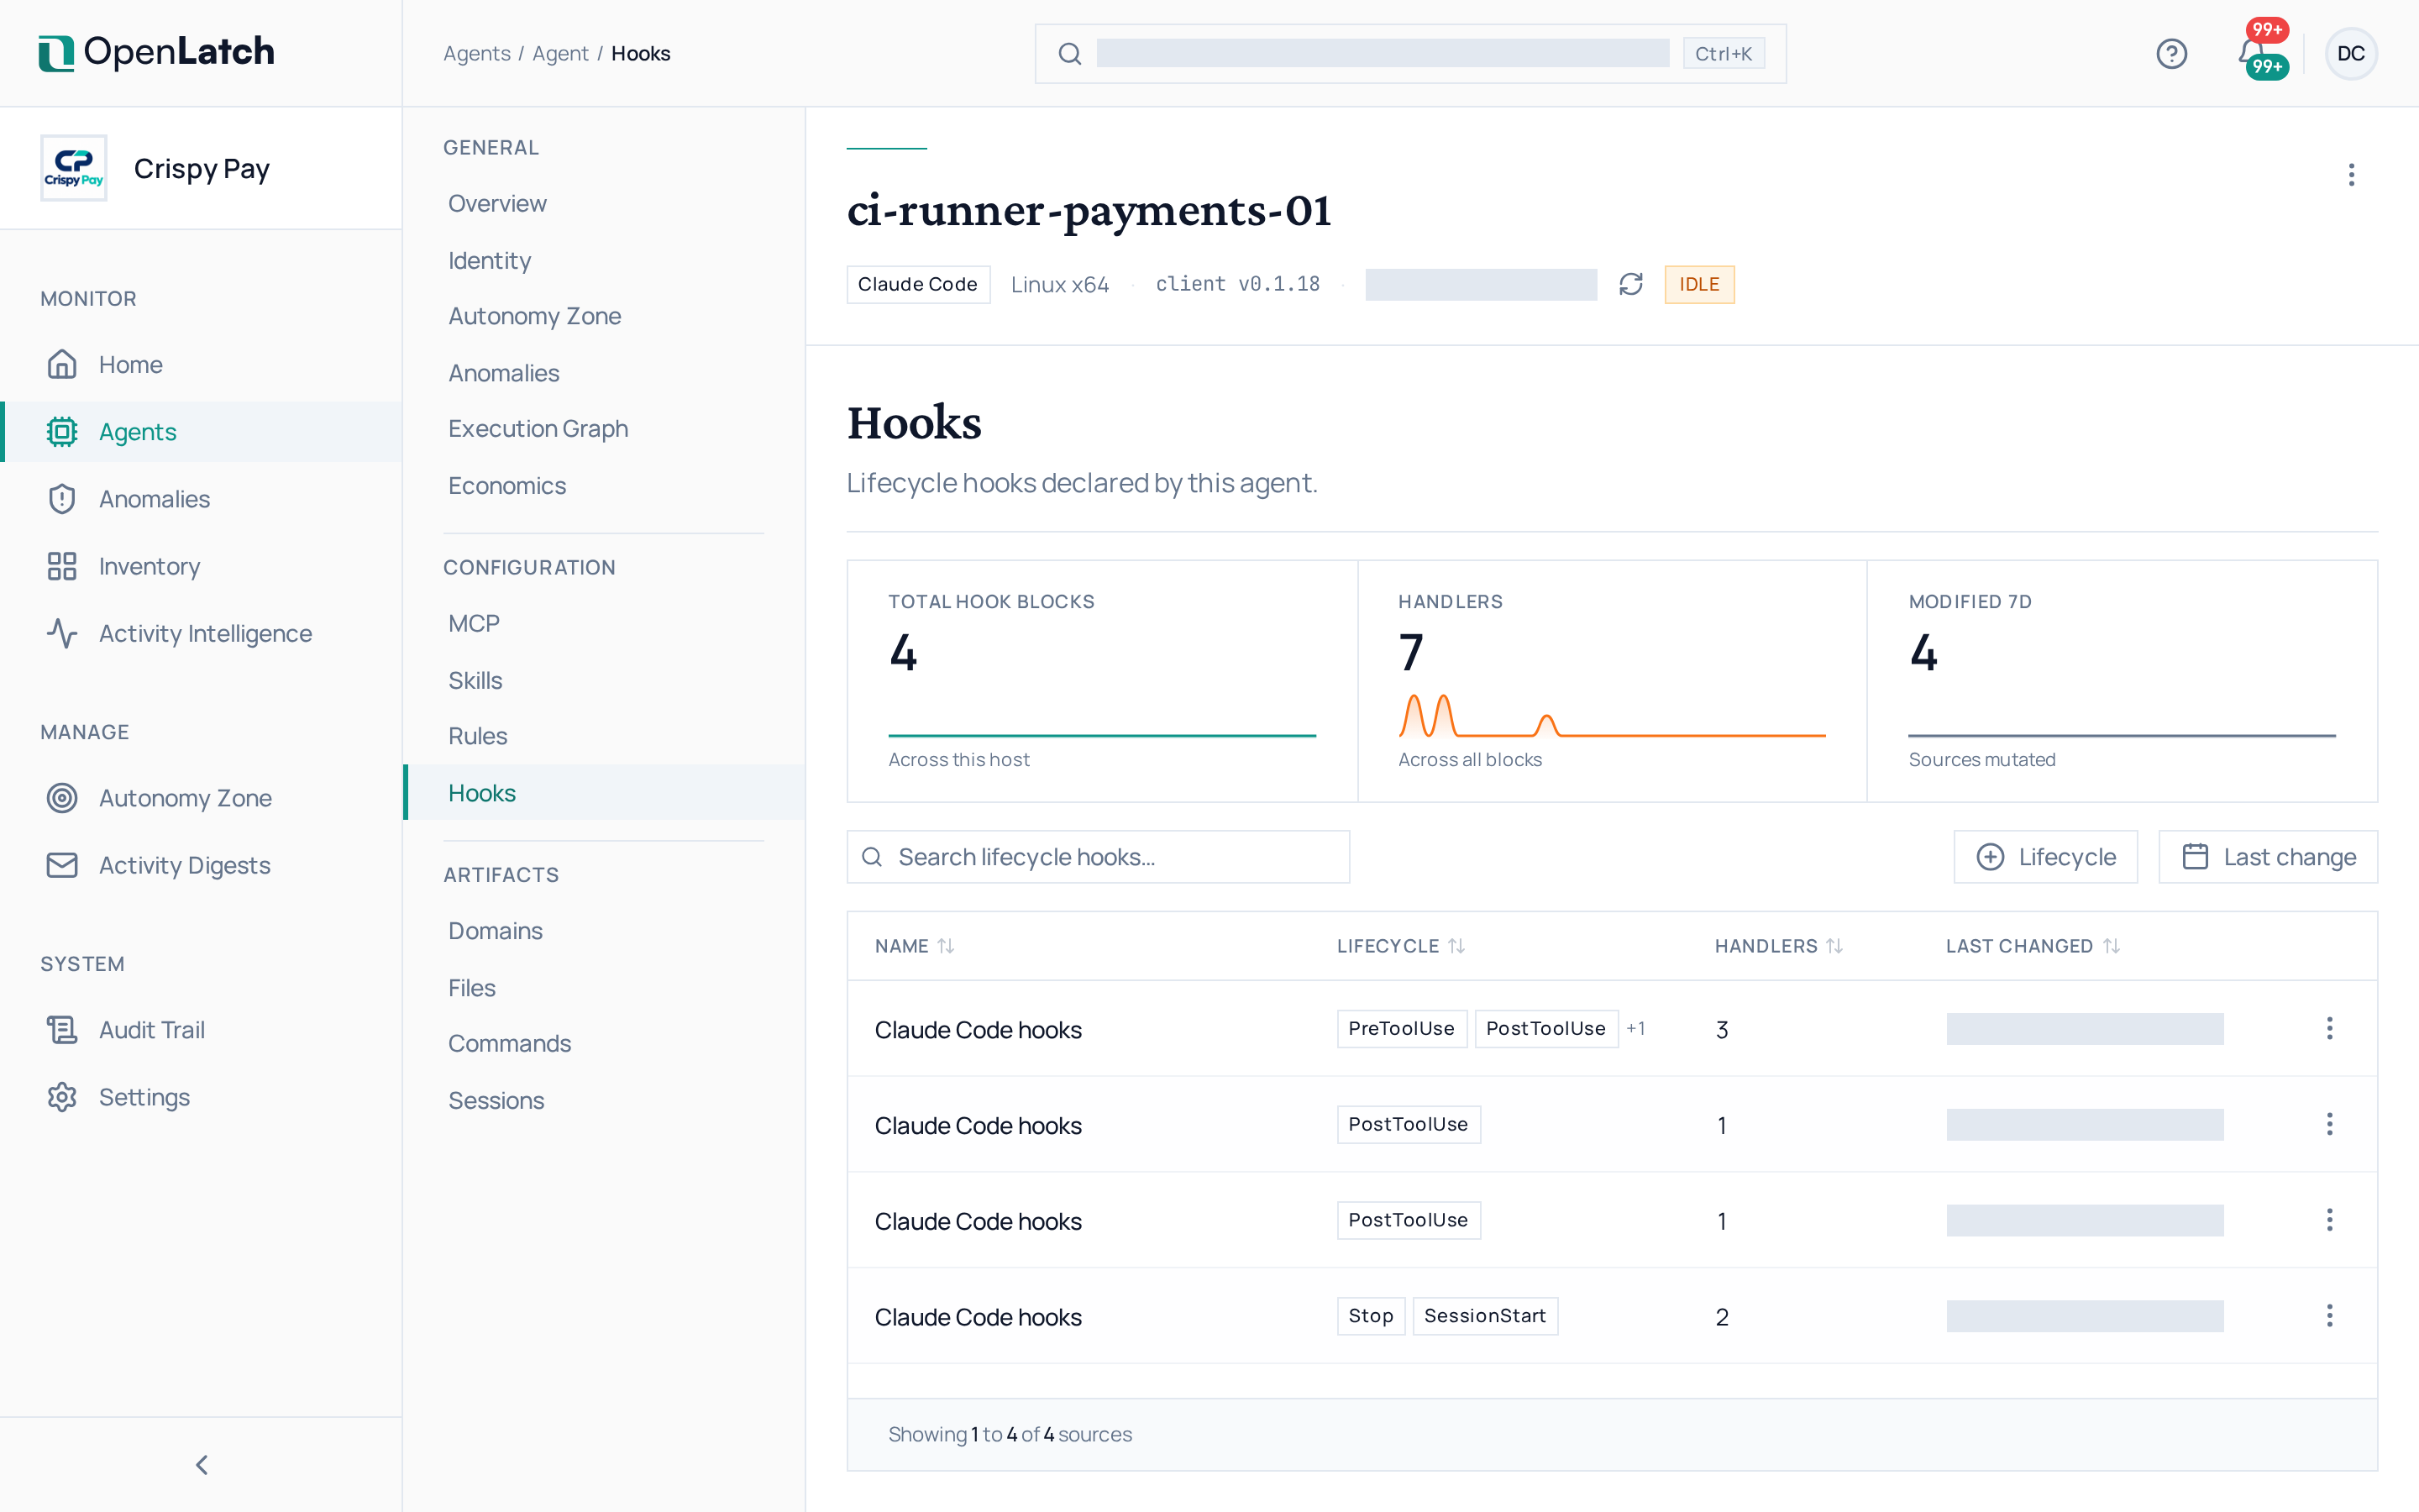This screenshot has width=2419, height=1512.
Task: Sort by the Name column
Action: (915, 946)
